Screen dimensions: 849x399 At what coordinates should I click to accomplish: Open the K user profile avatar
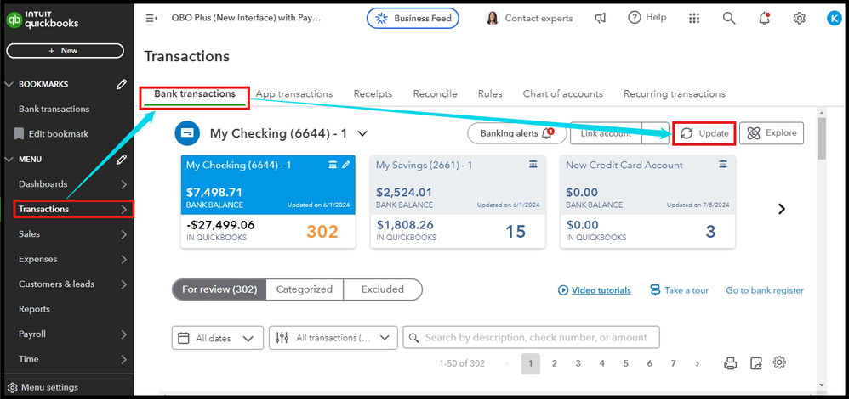pos(834,19)
